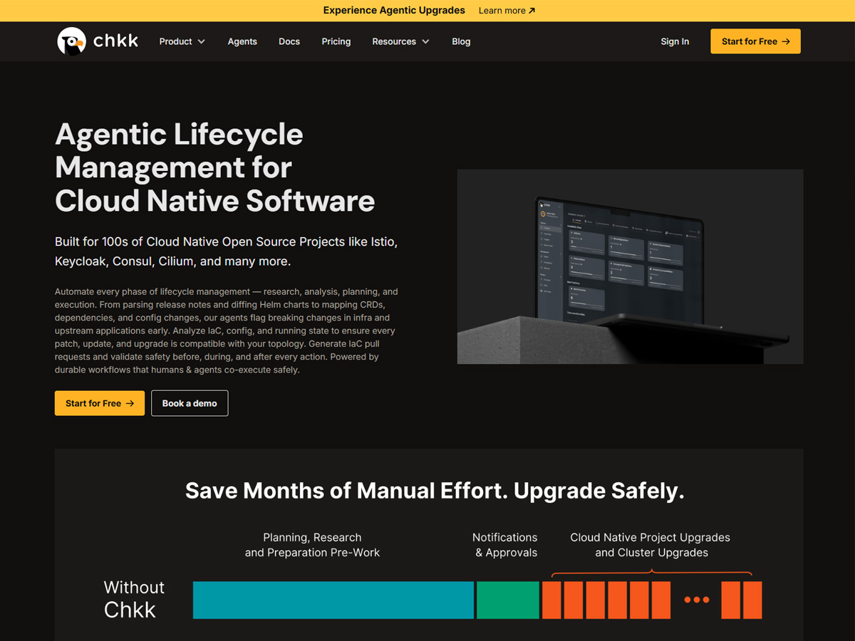855x641 pixels.
Task: Click the laptop dashboard preview image
Action: [x=630, y=266]
